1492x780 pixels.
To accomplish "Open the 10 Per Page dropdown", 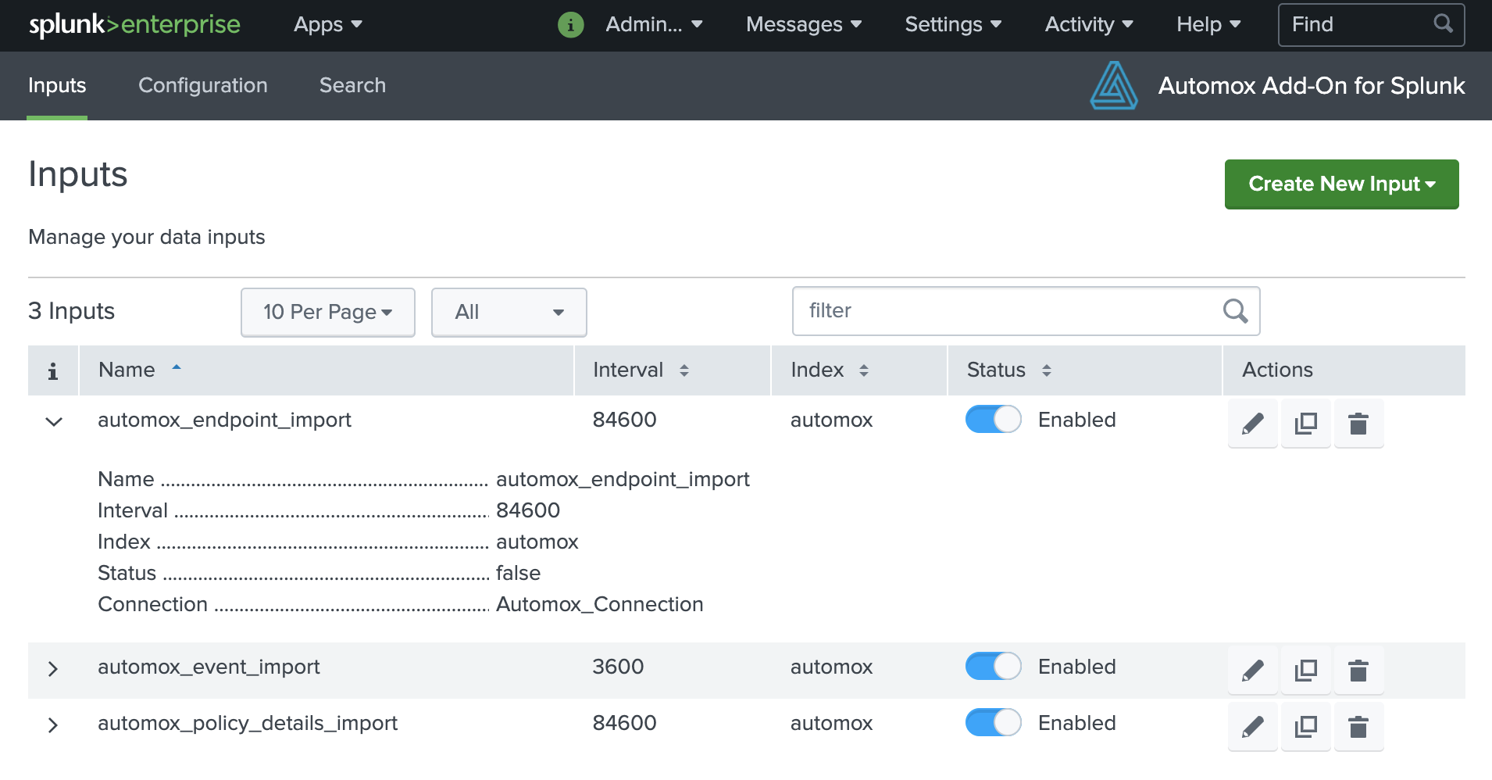I will pos(327,312).
